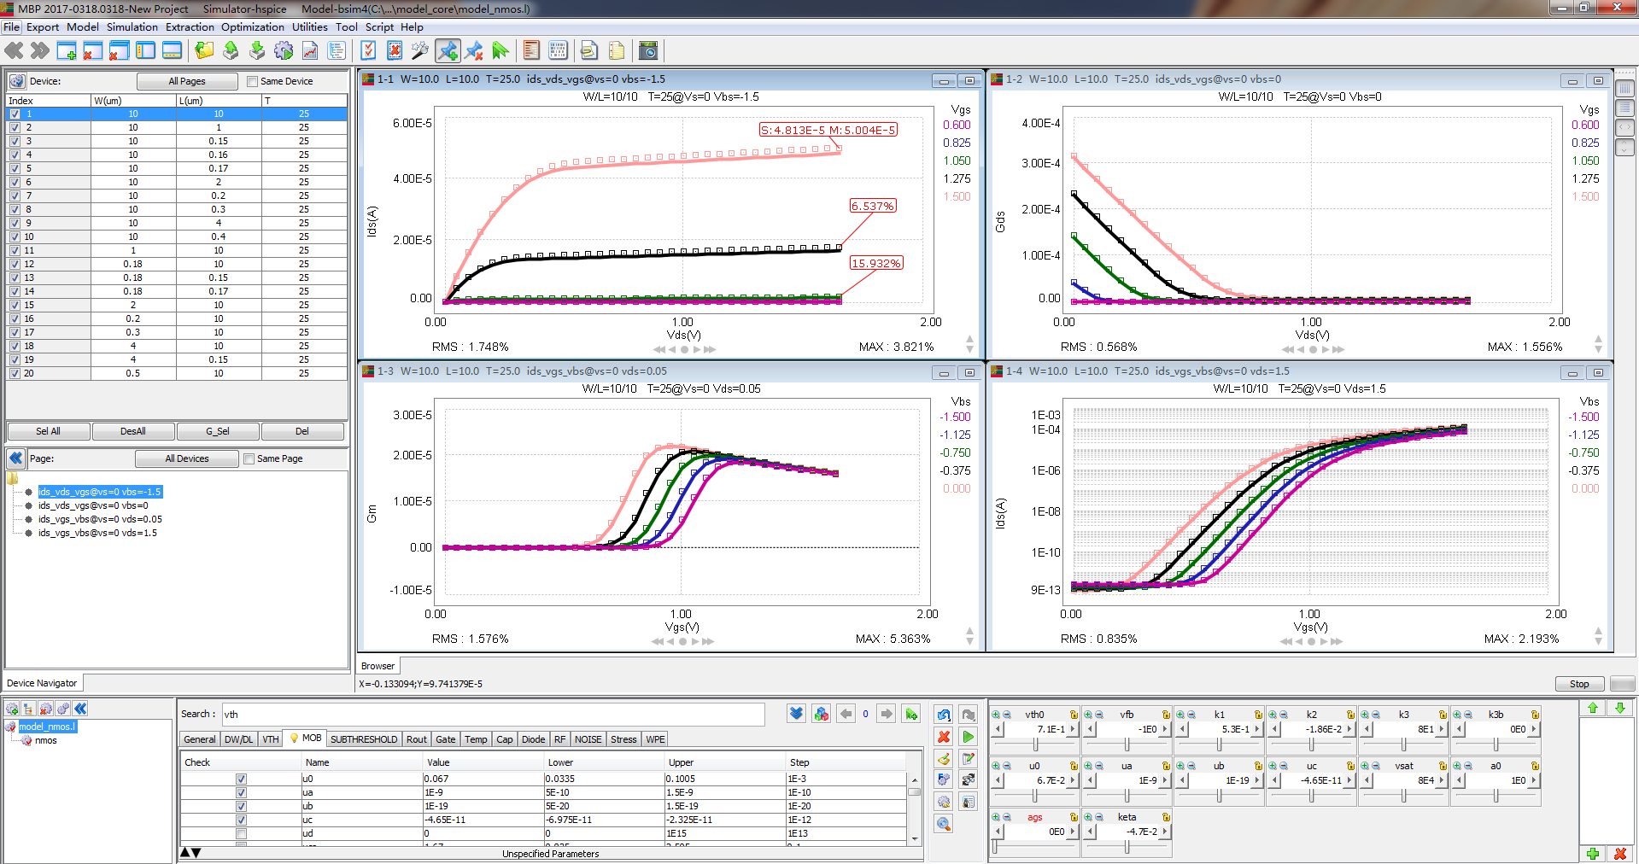Click the green plus at tuner panel bottom
The width and height of the screenshot is (1639, 864).
coord(1593,853)
